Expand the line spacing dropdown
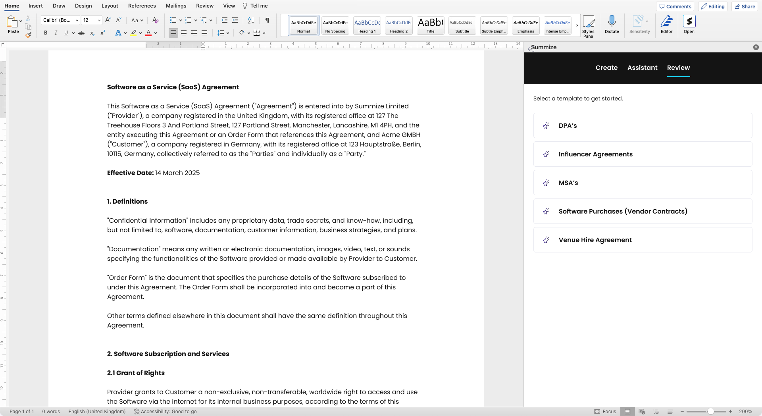 228,33
